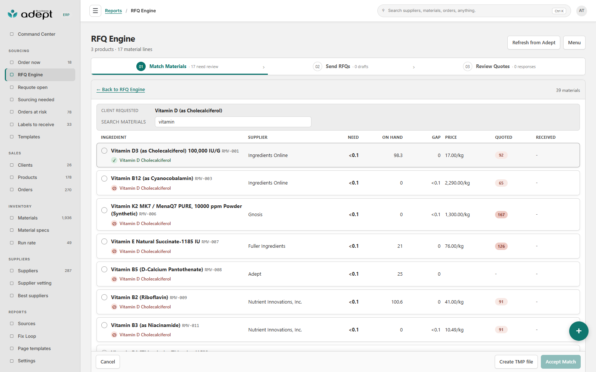Click the mismatch icon under Vitamin B12
596x372 pixels.
(x=114, y=188)
